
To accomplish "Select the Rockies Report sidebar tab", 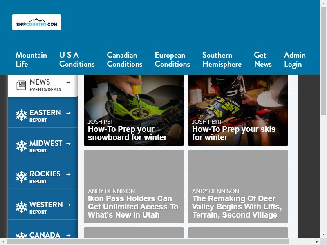I will click(x=43, y=174).
